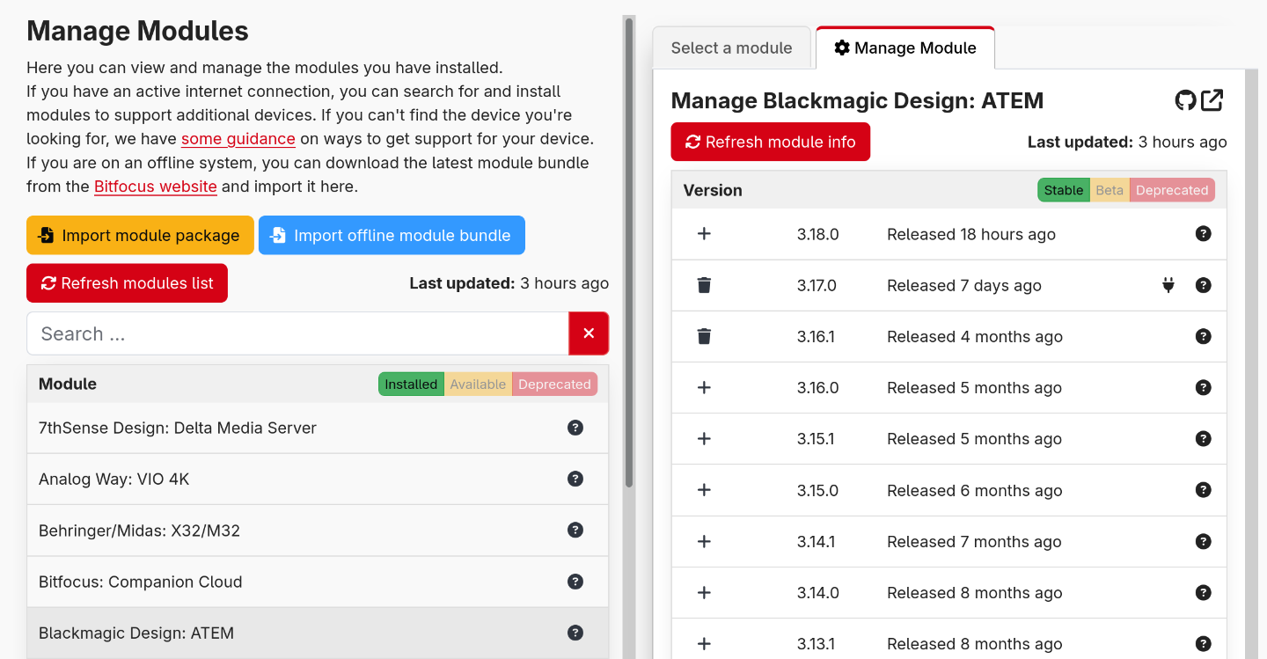This screenshot has width=1267, height=659.
Task: Toggle the Stable version filter
Action: 1064,189
